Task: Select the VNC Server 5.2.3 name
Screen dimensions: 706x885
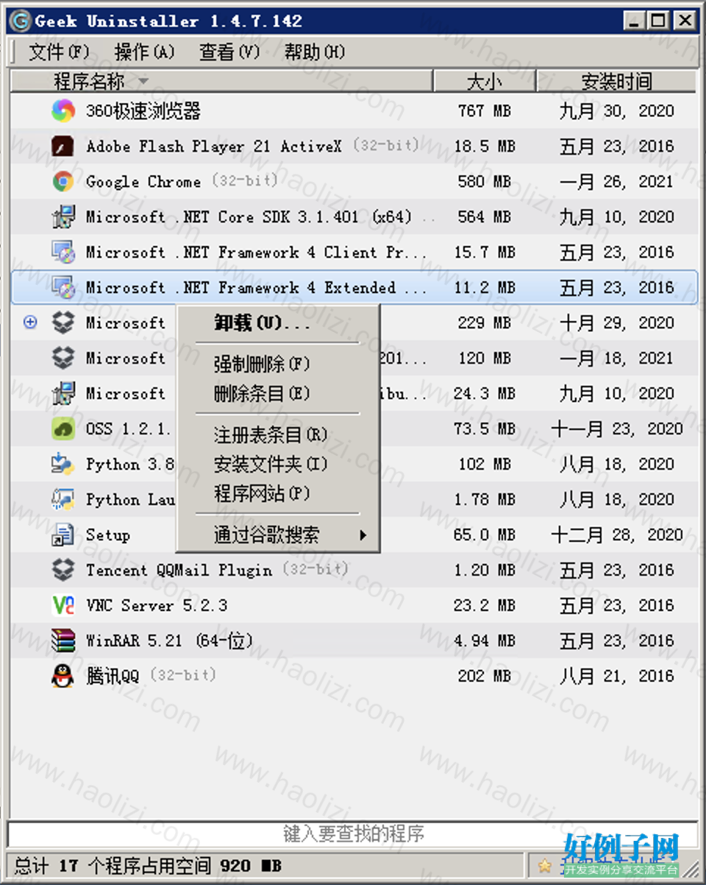Action: tap(157, 606)
